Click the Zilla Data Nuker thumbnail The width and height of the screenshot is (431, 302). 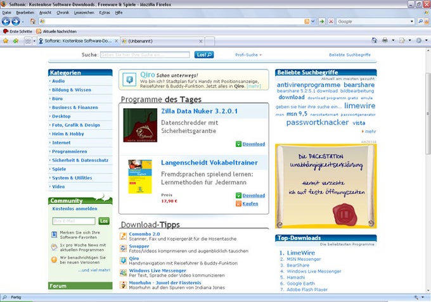(140, 125)
